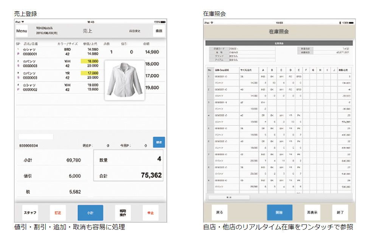The image size is (371, 243).
Task: Click the empty input field above customer number
Action: (x=36, y=136)
